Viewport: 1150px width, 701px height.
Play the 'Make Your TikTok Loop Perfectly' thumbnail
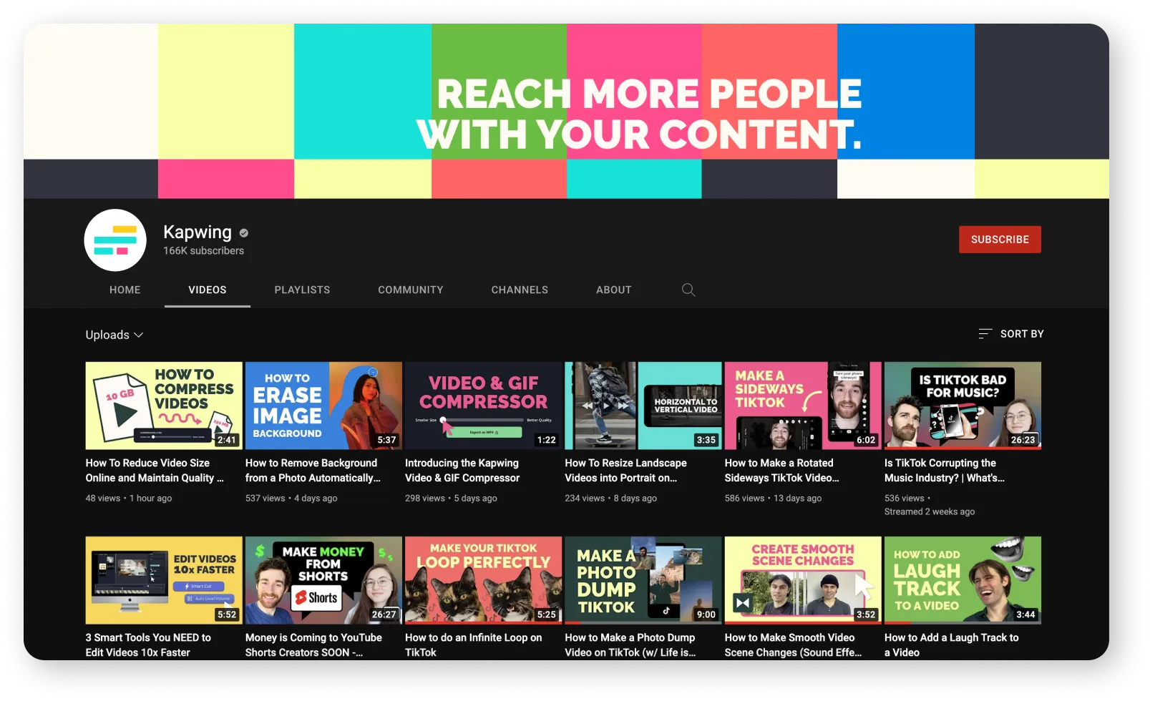tap(483, 580)
